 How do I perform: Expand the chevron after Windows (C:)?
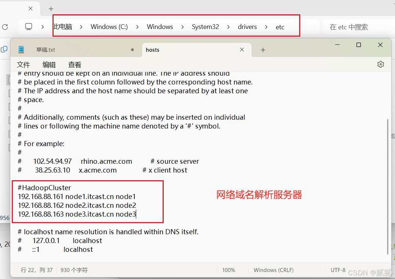click(137, 26)
